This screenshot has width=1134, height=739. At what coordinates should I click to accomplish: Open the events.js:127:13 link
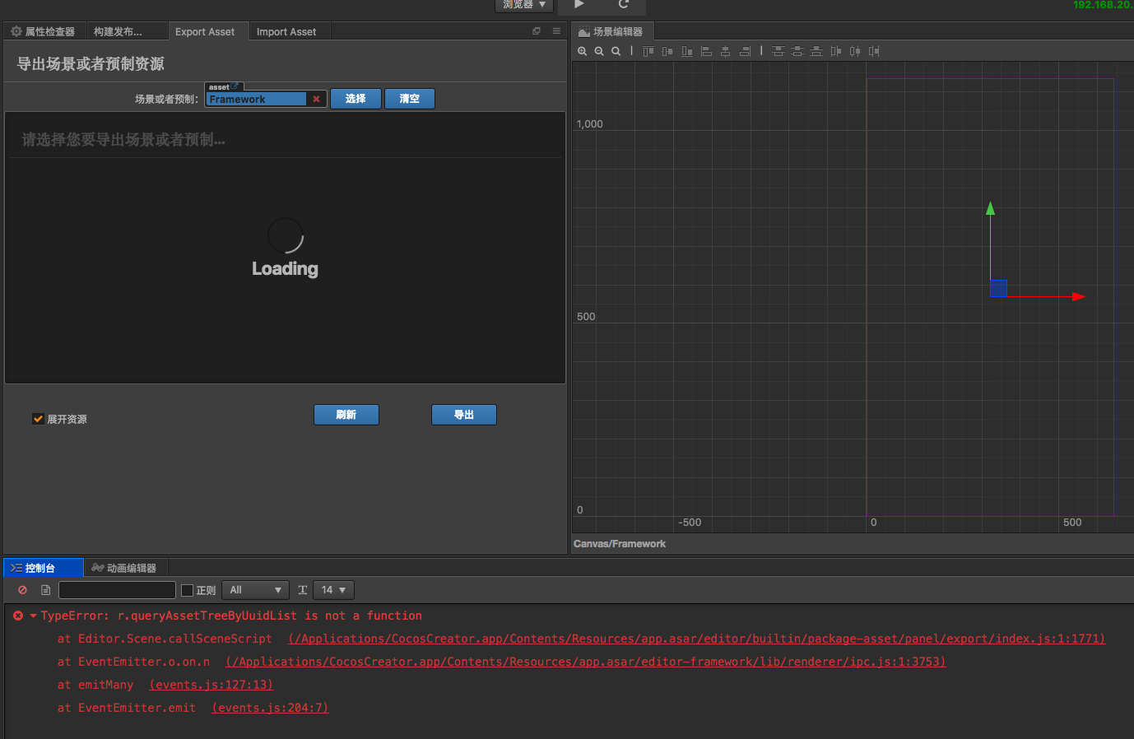[211, 685]
